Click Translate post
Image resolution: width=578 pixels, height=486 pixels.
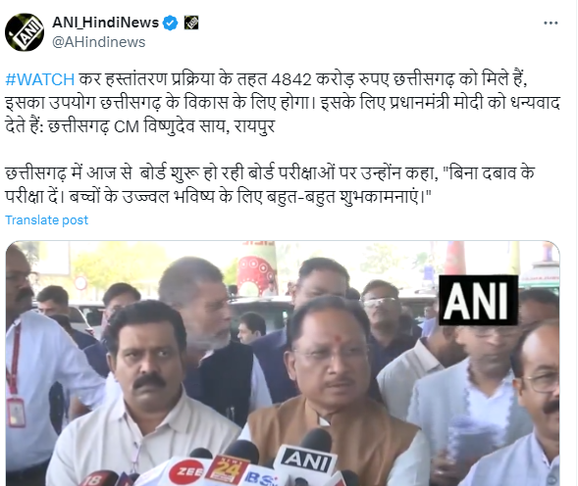46,219
